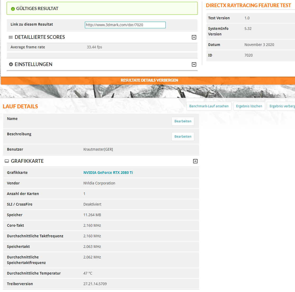
Task: Click the gear icon beside Einstellungen
Action: pyautogui.click(x=11, y=64)
